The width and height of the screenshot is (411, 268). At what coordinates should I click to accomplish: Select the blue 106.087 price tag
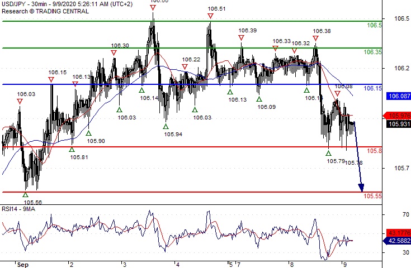point(399,96)
